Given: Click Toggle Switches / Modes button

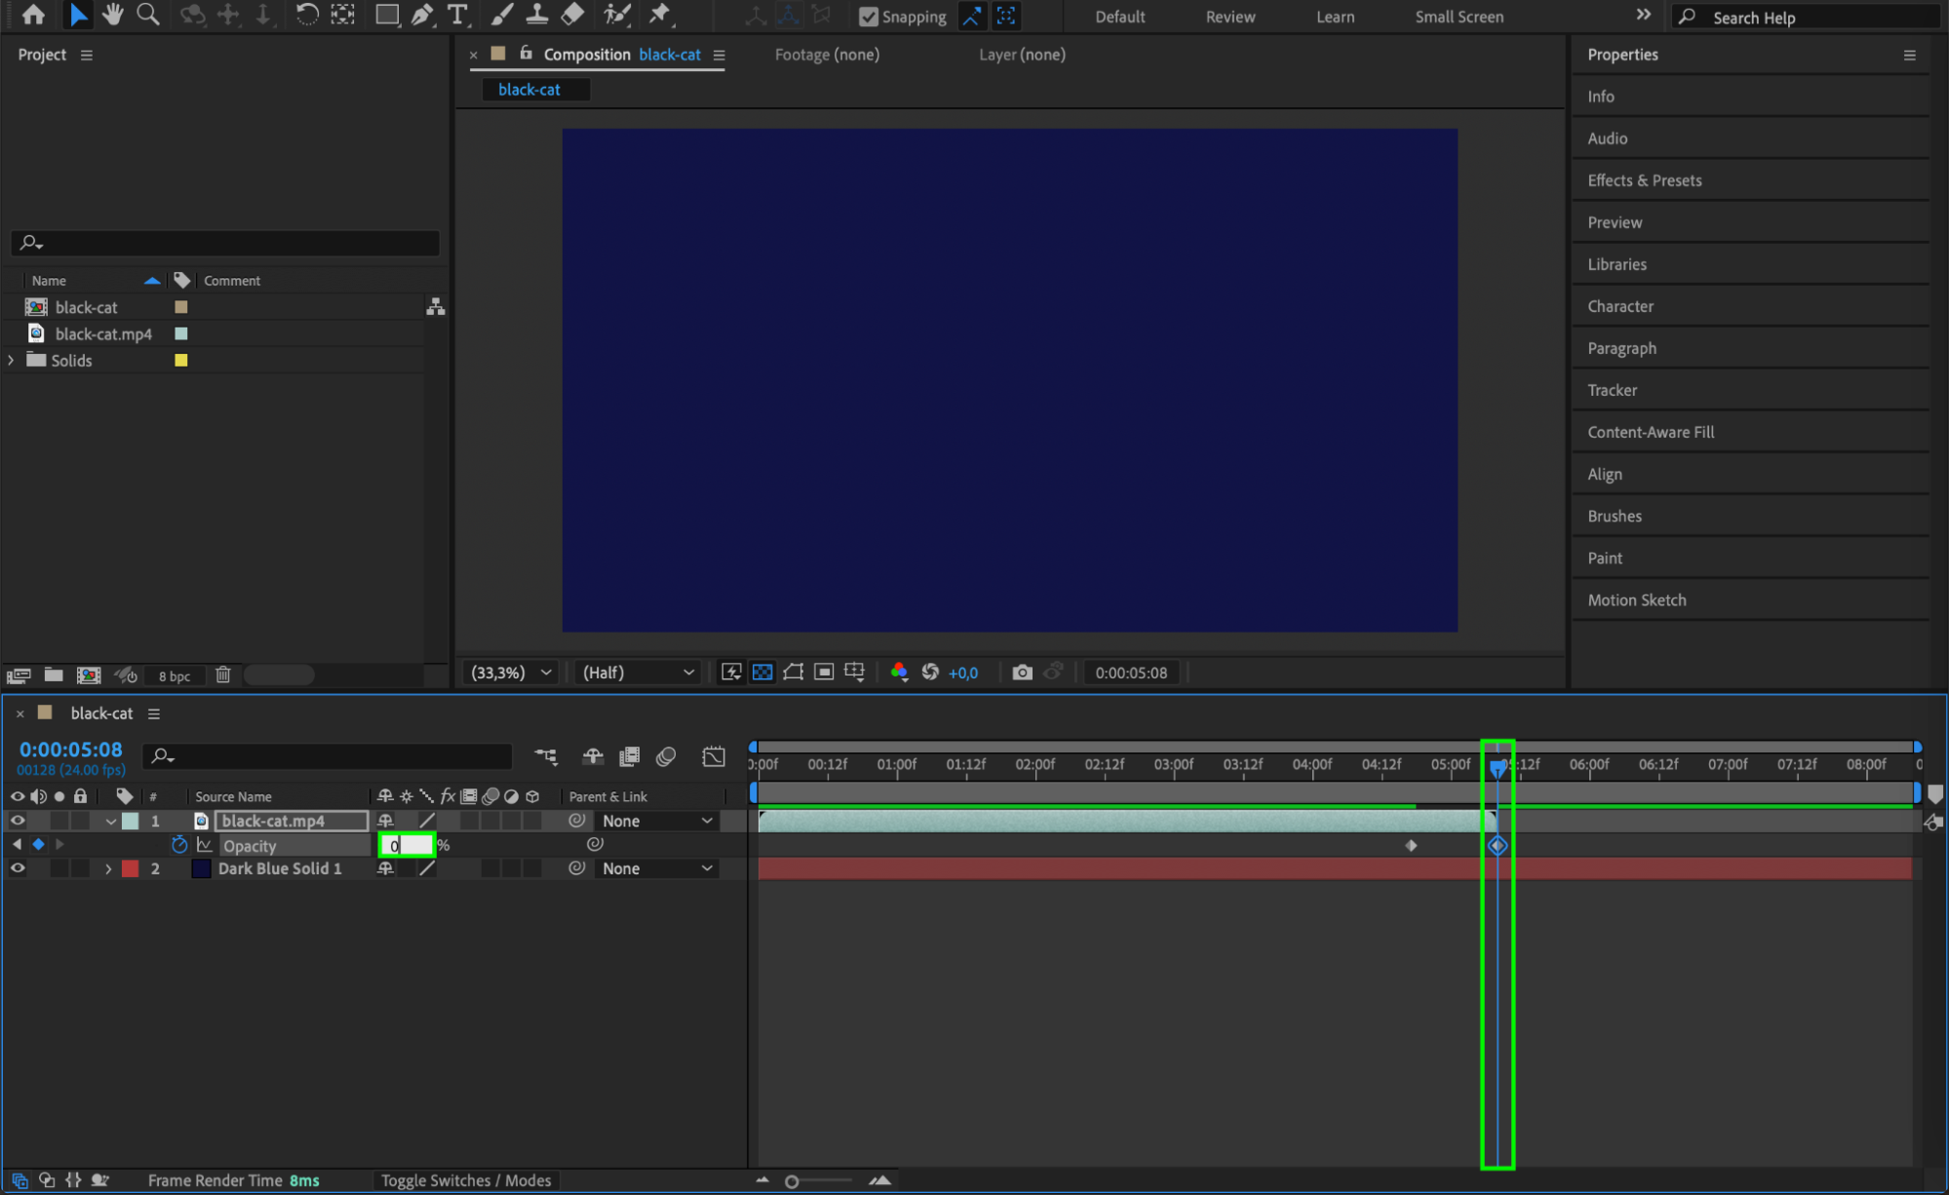Looking at the screenshot, I should click(x=465, y=1180).
